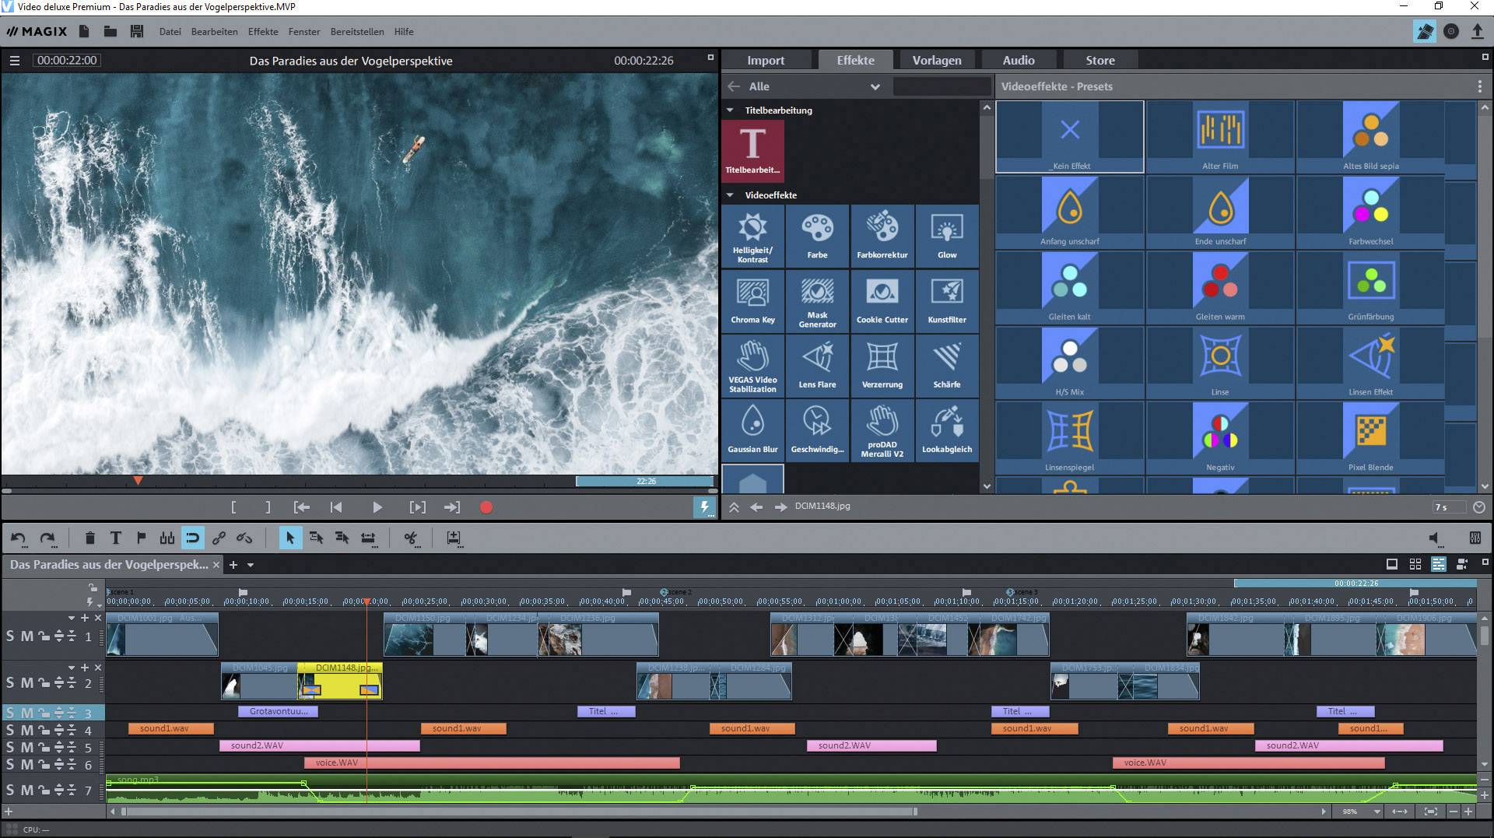Screen dimensions: 1494x838
Task: Collapse the Videoeffekte section
Action: click(x=730, y=195)
